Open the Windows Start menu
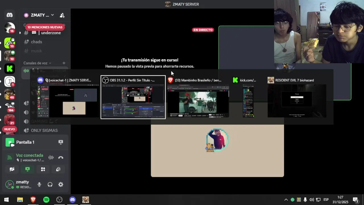The width and height of the screenshot is (364, 205). [6, 200]
